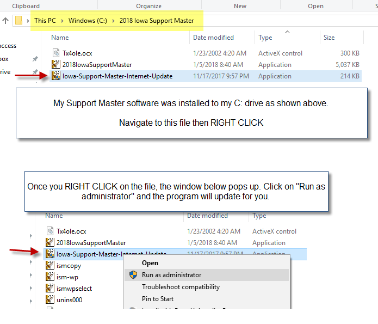Click Windows (C:) in the address breadcrumb
The height and width of the screenshot is (324, 378).
tap(88, 21)
